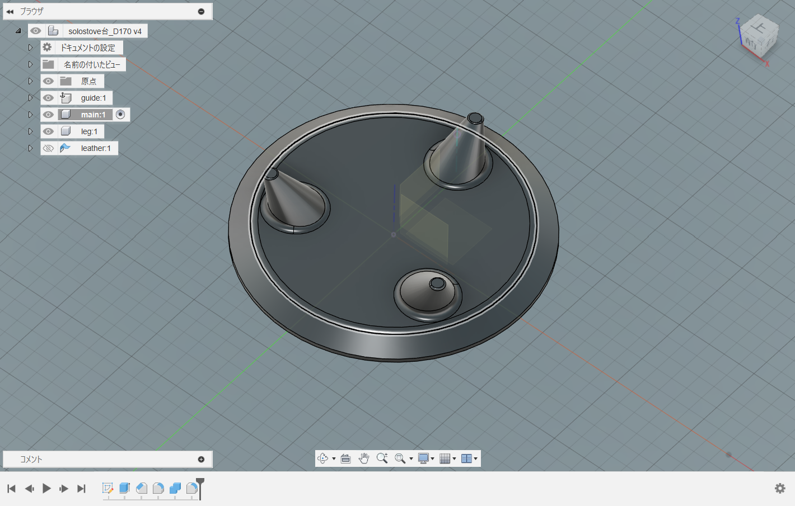
Task: Select the combine feature in timeline
Action: [x=175, y=488]
